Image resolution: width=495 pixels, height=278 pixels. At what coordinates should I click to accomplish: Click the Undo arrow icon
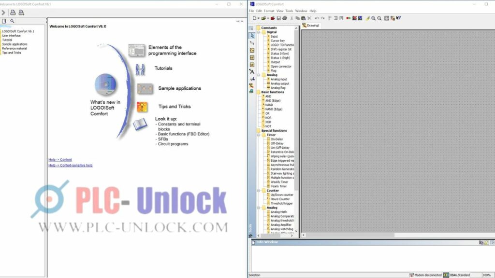point(317,18)
